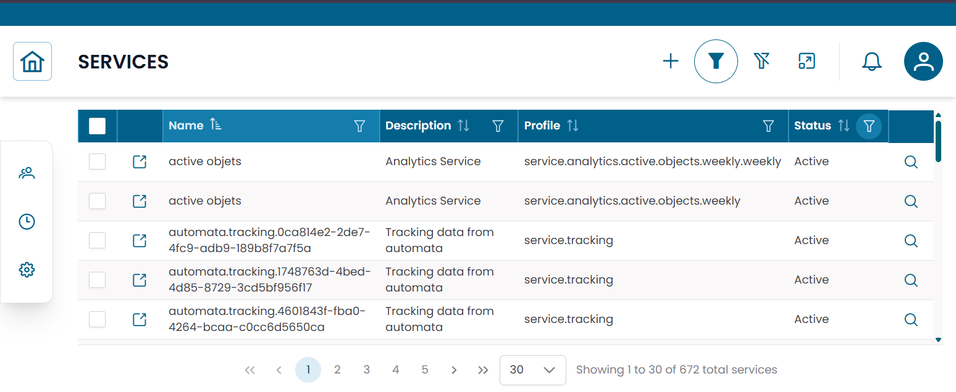Open the page size dropdown showing 30
This screenshot has height=392, width=956.
tap(532, 370)
